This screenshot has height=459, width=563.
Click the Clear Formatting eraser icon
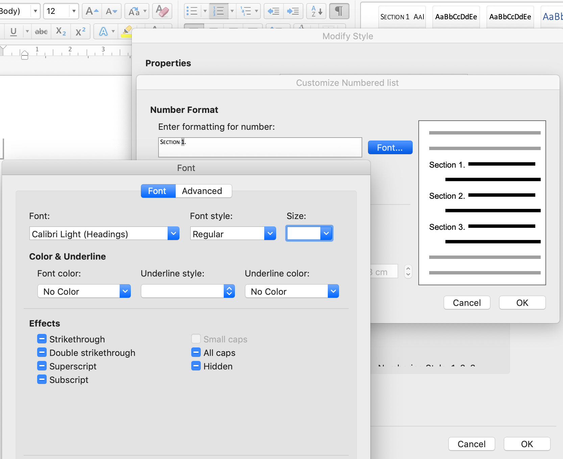tap(162, 11)
